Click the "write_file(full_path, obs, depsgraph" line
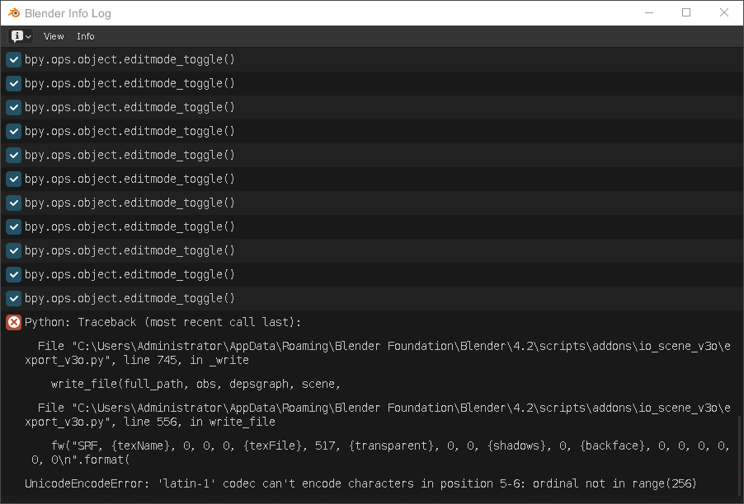This screenshot has width=744, height=504. [x=195, y=384]
